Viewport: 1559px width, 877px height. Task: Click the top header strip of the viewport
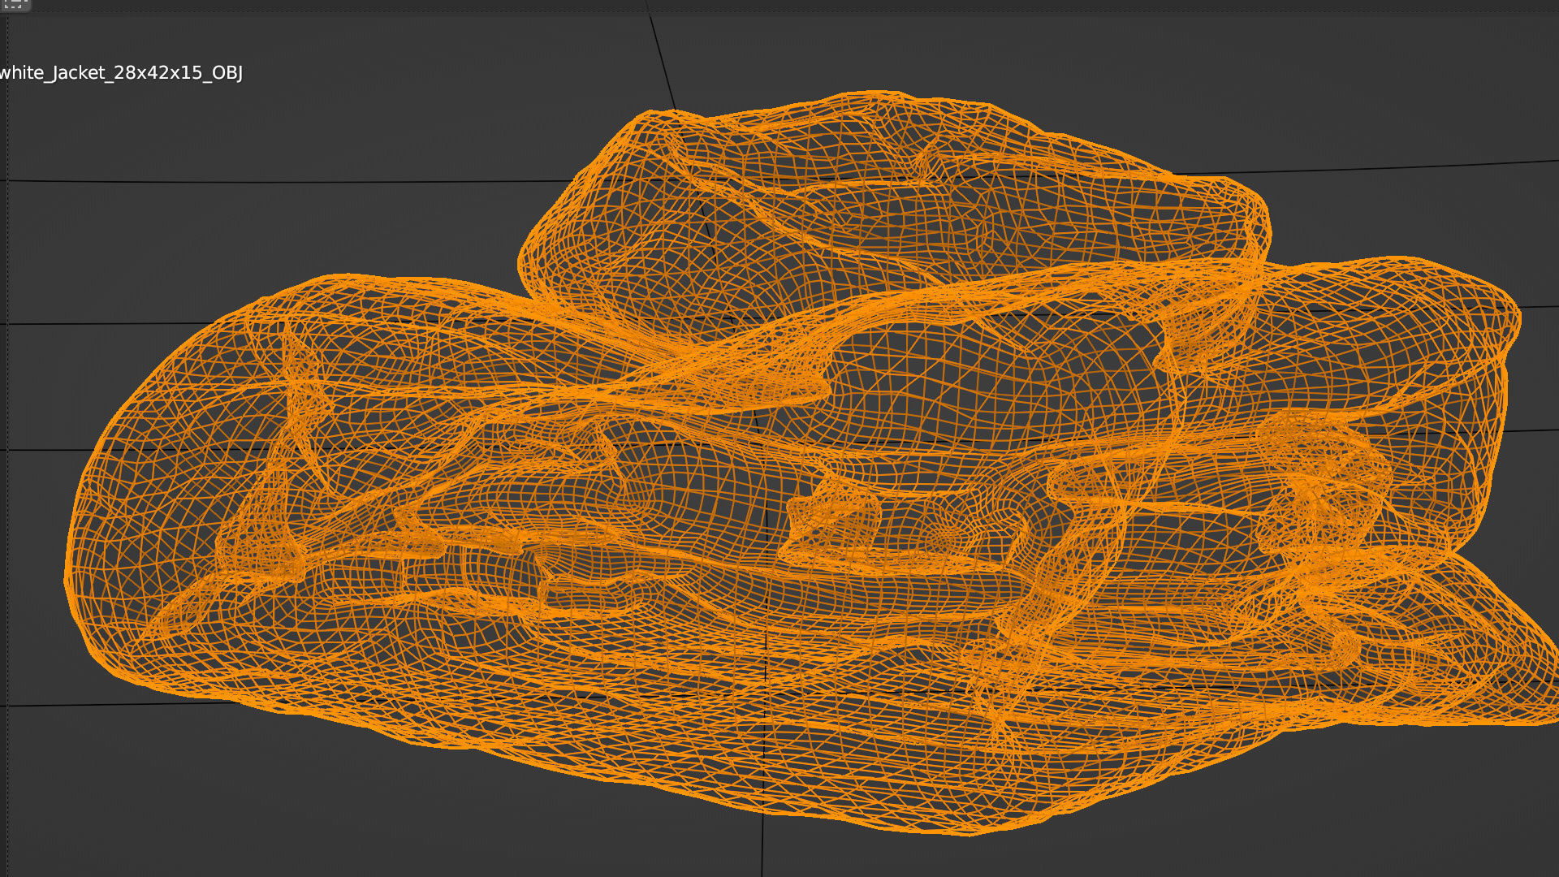[x=779, y=5]
